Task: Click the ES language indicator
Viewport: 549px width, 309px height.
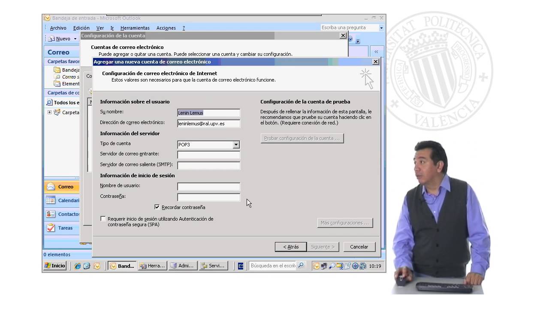Action: 241,266
